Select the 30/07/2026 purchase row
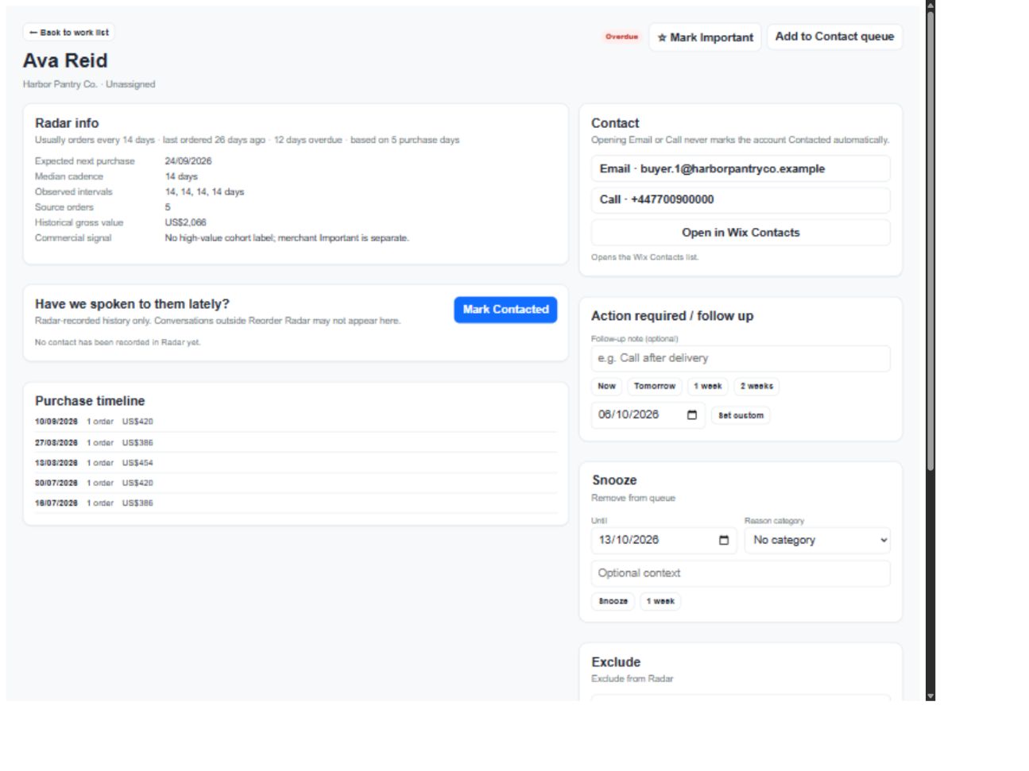Image resolution: width=1029 pixels, height=771 pixels. (296, 483)
